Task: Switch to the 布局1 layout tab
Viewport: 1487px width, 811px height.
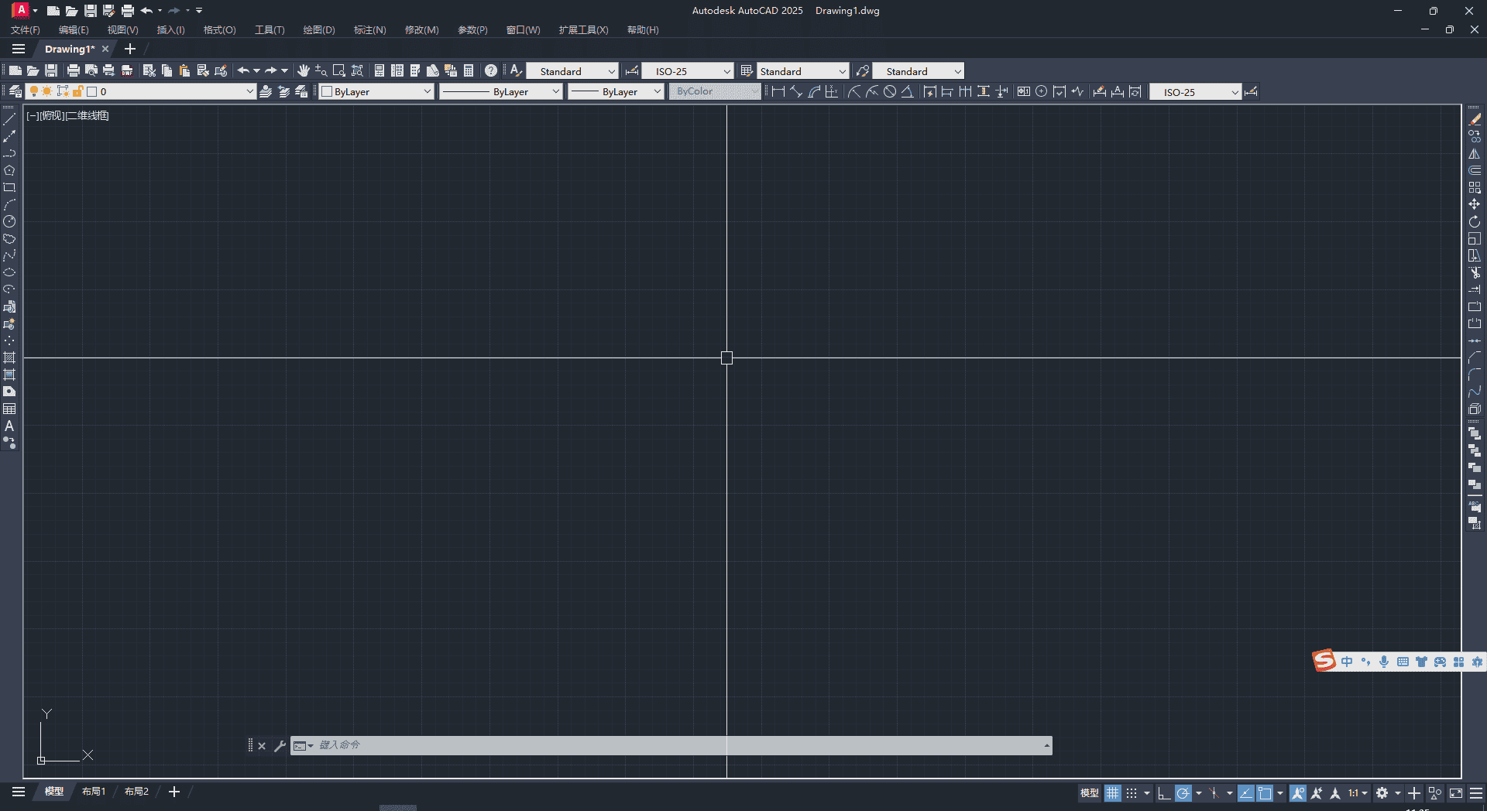Action: click(93, 791)
